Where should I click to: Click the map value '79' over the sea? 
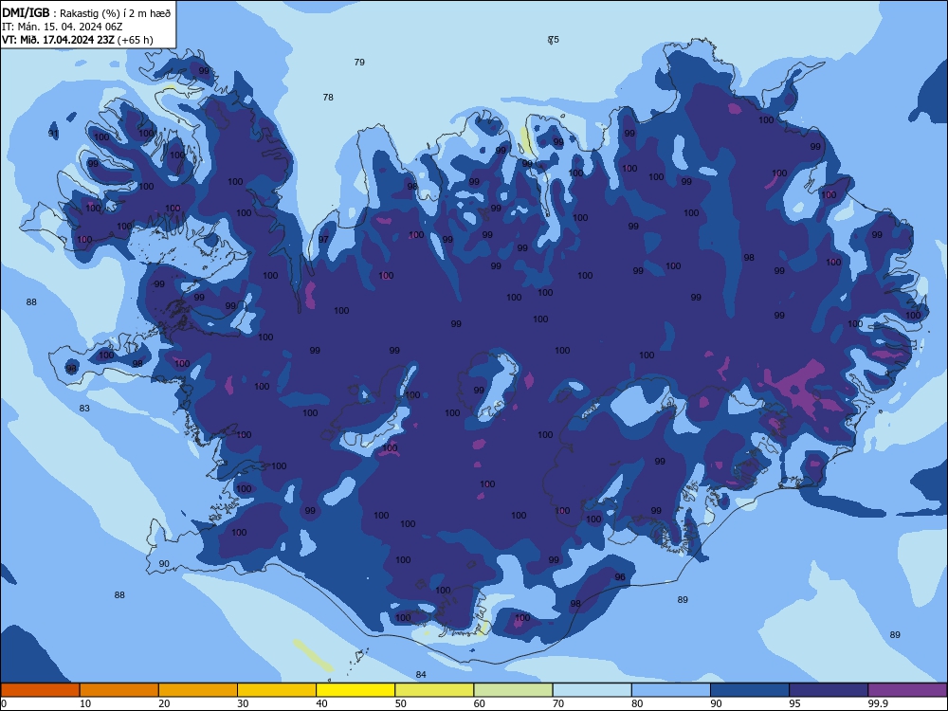click(x=359, y=62)
